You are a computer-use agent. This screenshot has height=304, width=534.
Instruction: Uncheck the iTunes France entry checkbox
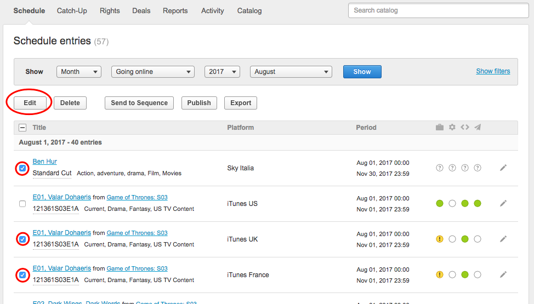[x=22, y=275]
